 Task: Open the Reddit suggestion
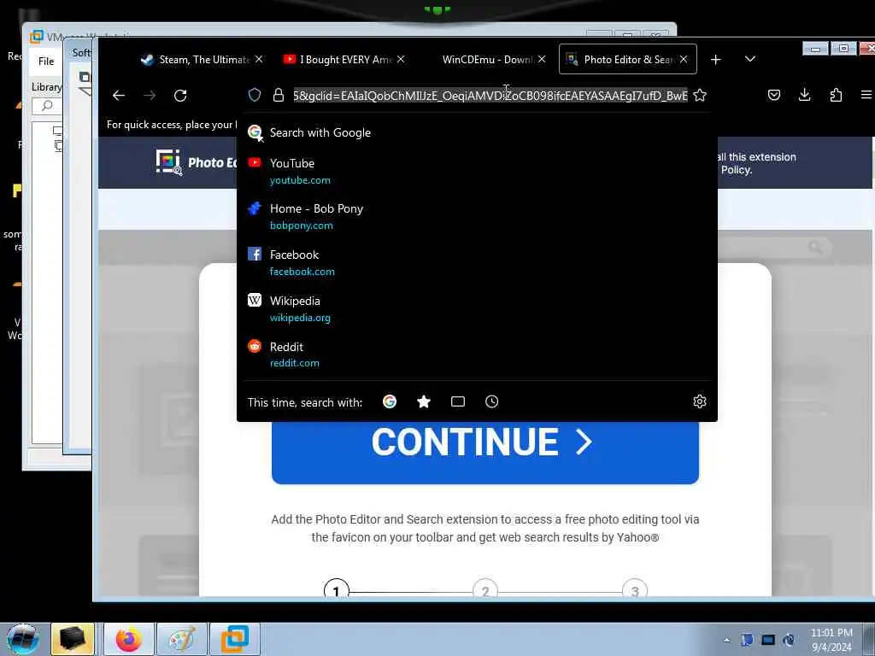click(477, 354)
